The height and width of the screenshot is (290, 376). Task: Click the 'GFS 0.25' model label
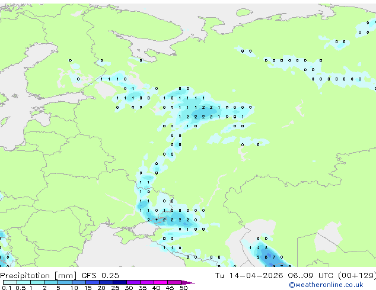[100, 276]
